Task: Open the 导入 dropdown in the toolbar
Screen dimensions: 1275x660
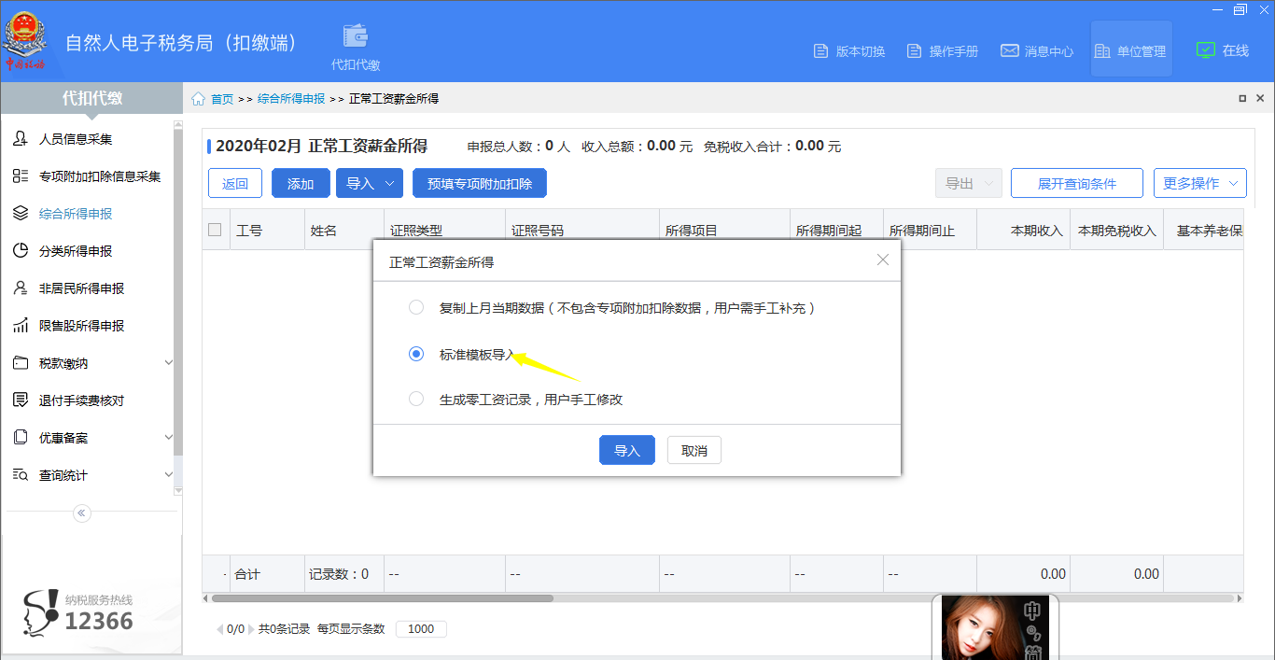Action: click(x=369, y=182)
